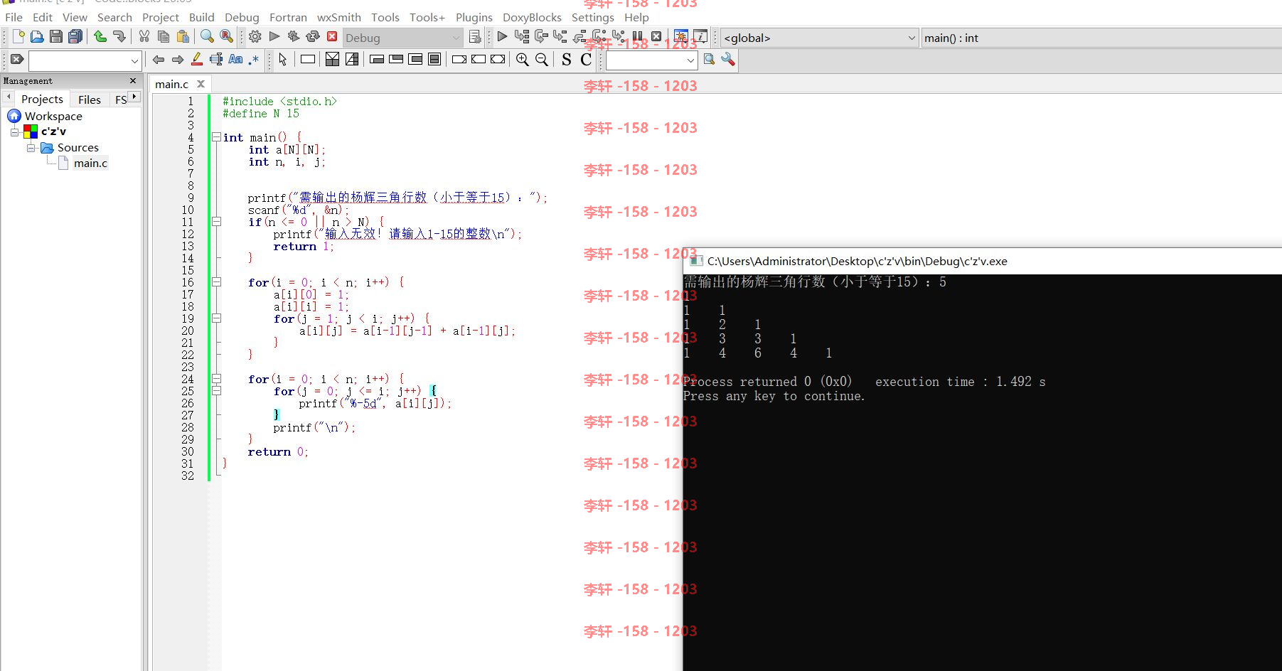Toggle source view with the S icon
1282x671 pixels.
(567, 60)
